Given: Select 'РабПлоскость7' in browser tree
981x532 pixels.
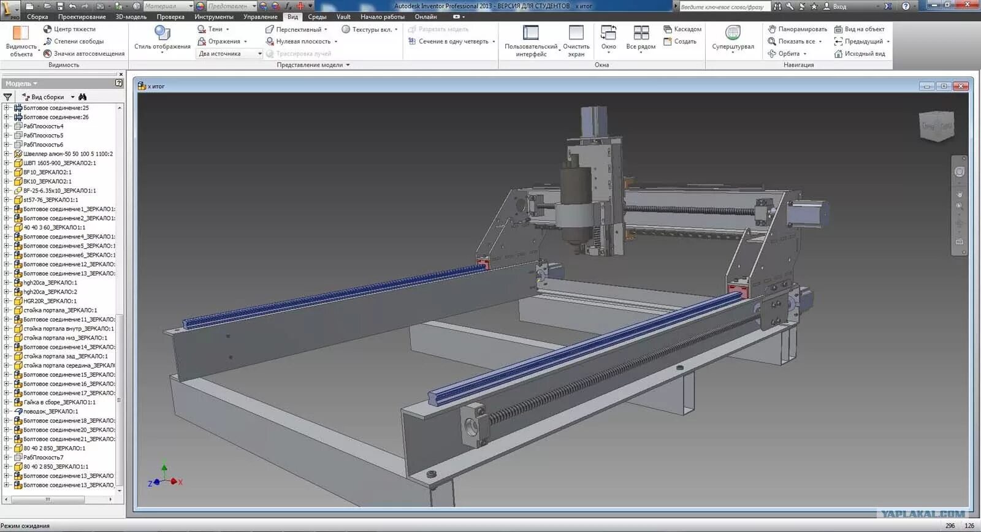Looking at the screenshot, I should 43,457.
